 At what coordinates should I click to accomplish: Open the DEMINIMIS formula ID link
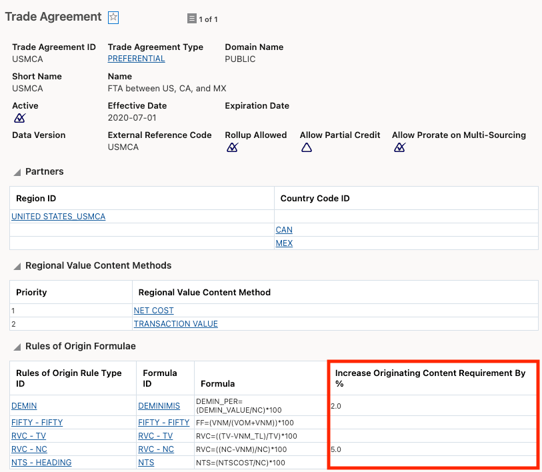[x=159, y=405]
